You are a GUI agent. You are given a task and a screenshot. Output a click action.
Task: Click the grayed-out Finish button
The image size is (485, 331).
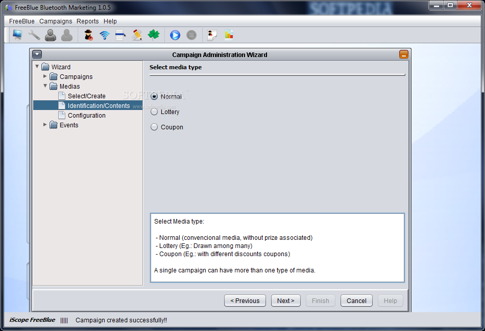pyautogui.click(x=321, y=300)
